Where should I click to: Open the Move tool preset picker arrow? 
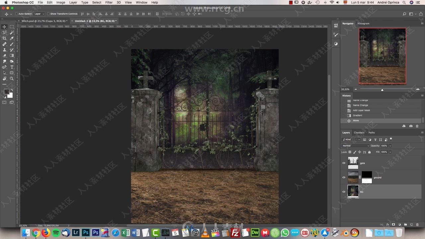[11, 14]
